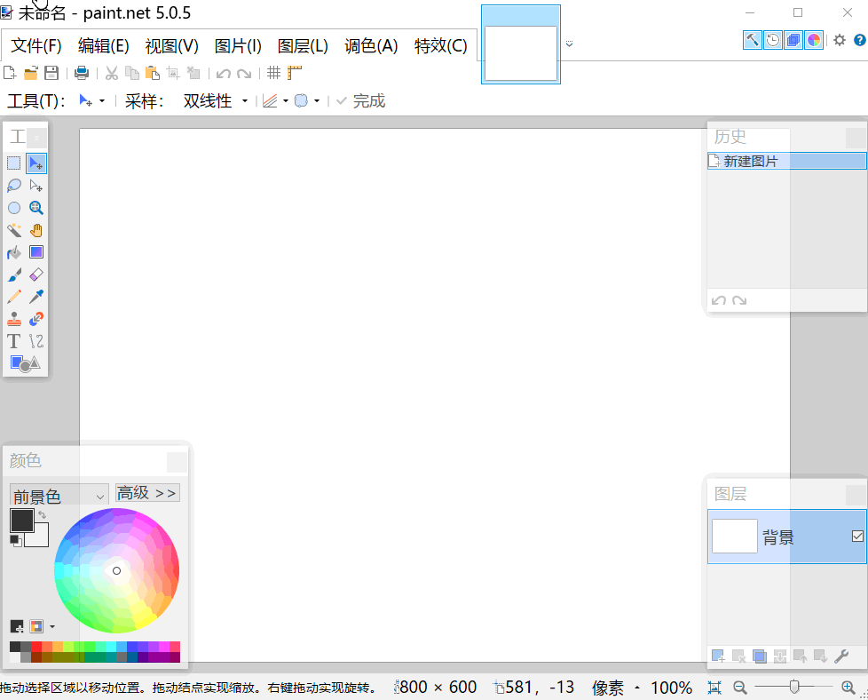Click the 高级 advanced color button
Image resolution: width=868 pixels, height=700 pixels.
coord(146,493)
